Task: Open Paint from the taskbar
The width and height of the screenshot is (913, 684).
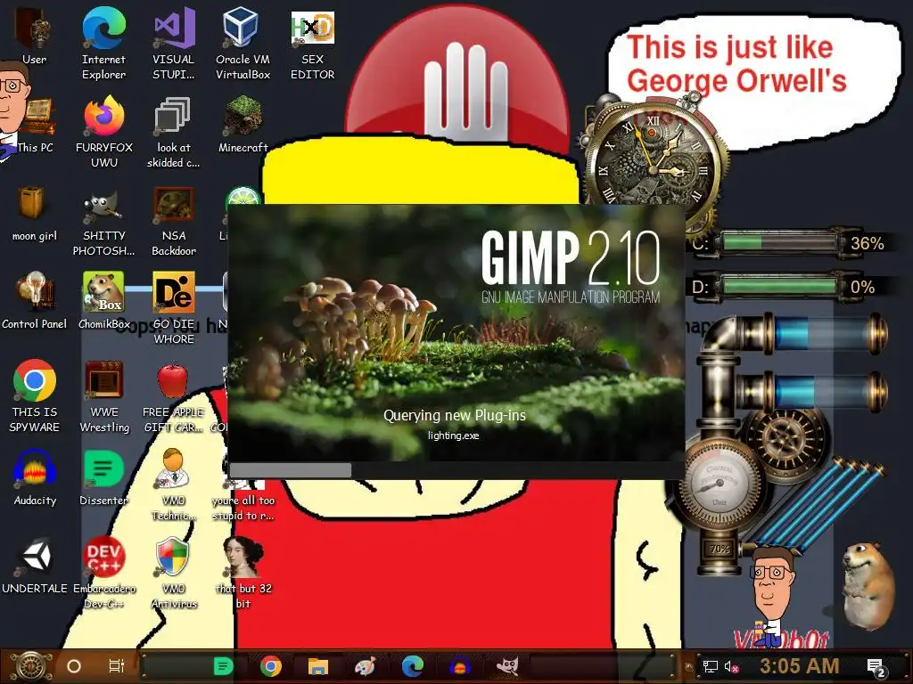Action: click(x=365, y=666)
